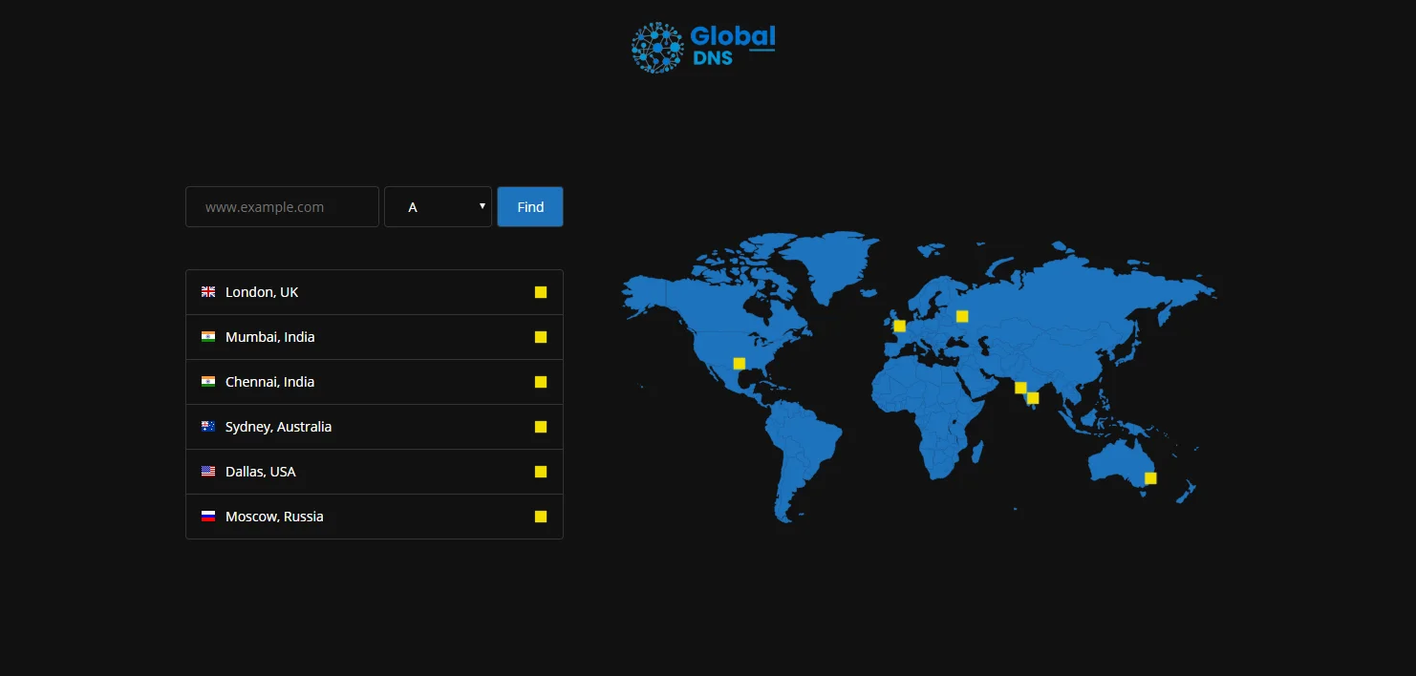Click the www.example.com domain input field
The height and width of the screenshot is (676, 1416).
coord(282,206)
